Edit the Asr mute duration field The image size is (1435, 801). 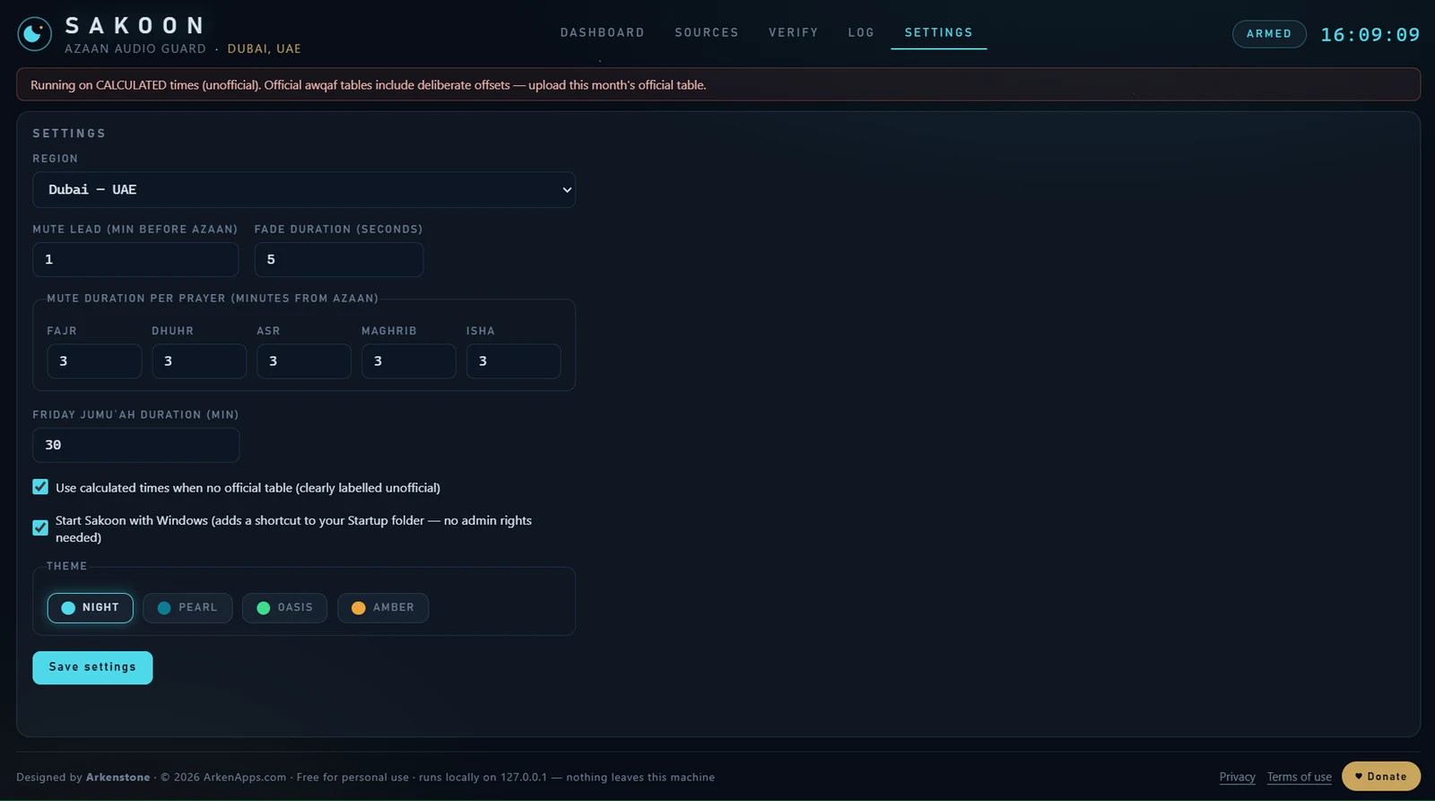tap(304, 361)
